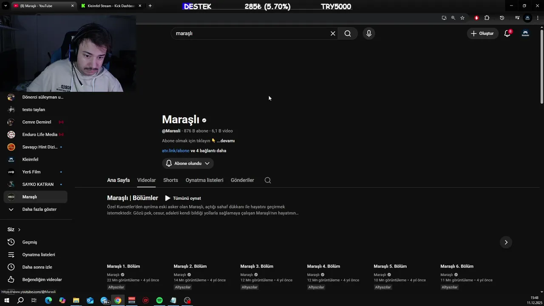544x306 pixels.
Task: Open Savaşçı Hint Dizi subscription channel
Action: (36, 147)
